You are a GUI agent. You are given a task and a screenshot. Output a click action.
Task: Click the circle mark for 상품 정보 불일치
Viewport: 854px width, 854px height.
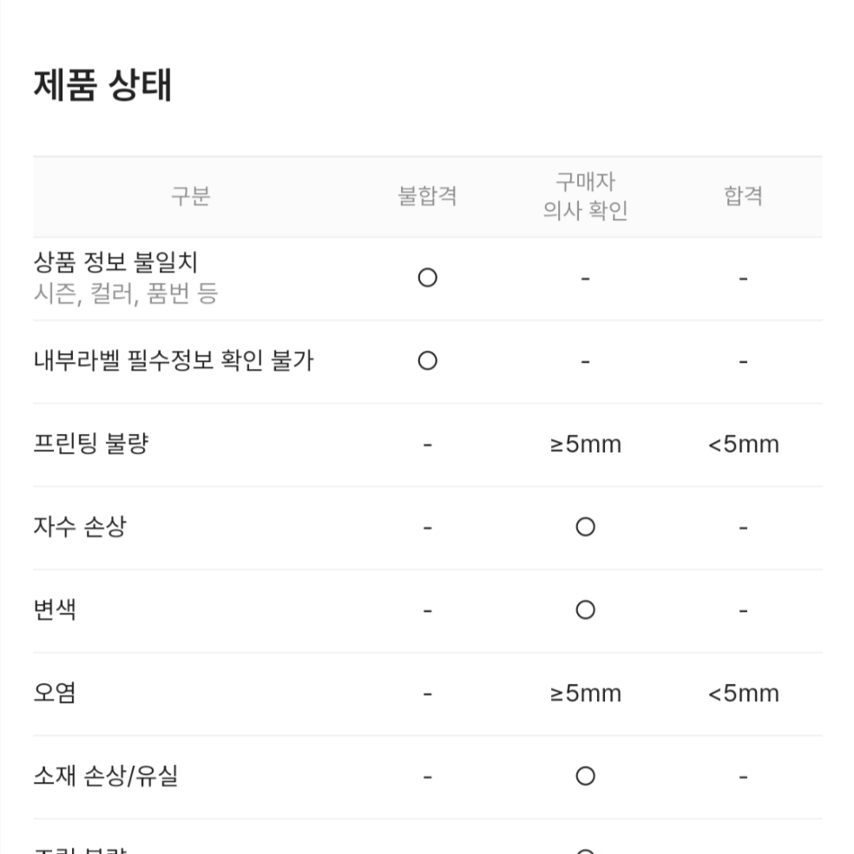tap(428, 278)
